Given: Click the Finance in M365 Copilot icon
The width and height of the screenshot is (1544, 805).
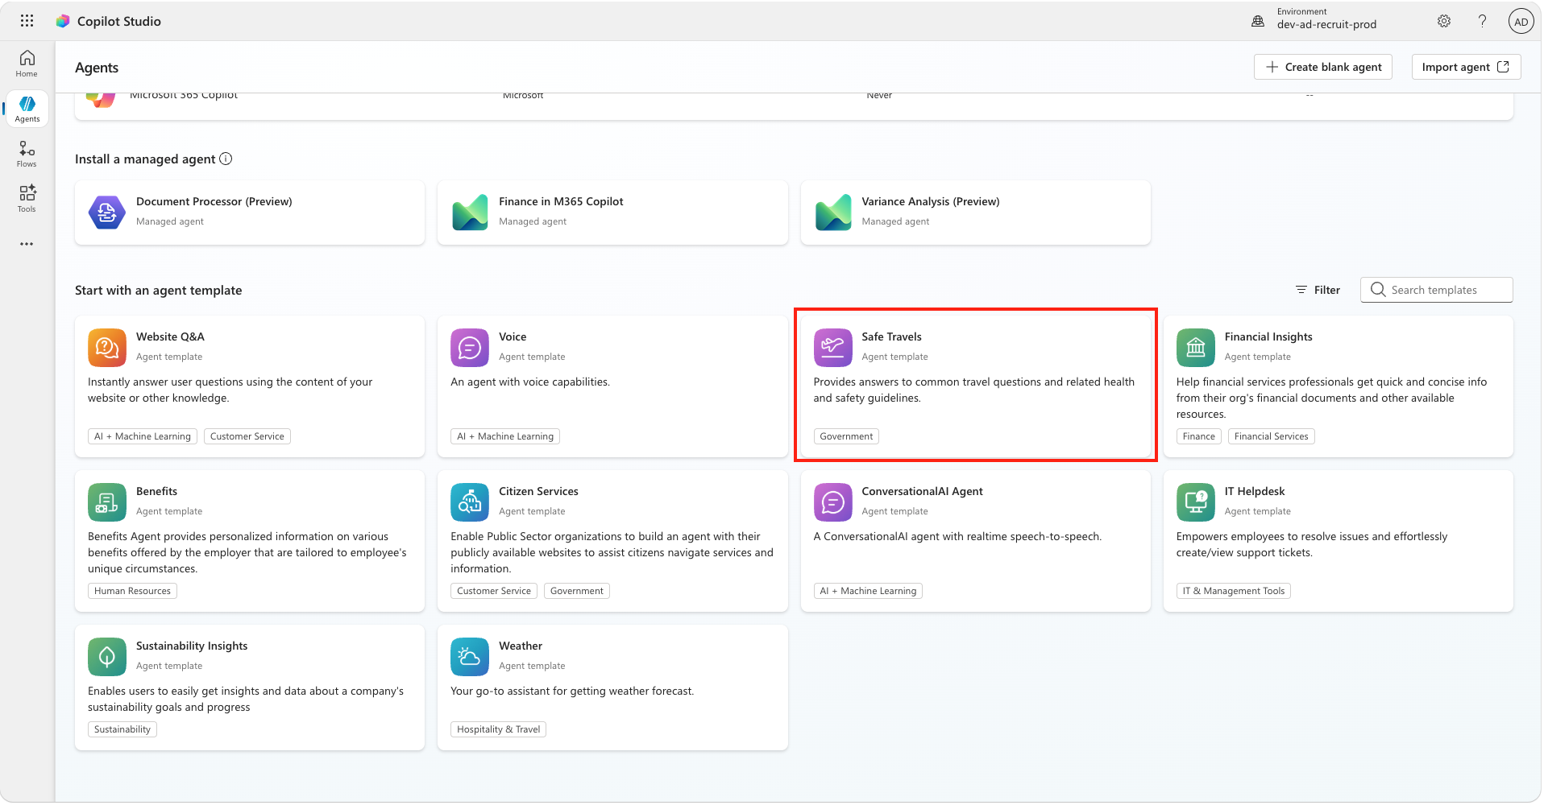Looking at the screenshot, I should (470, 213).
